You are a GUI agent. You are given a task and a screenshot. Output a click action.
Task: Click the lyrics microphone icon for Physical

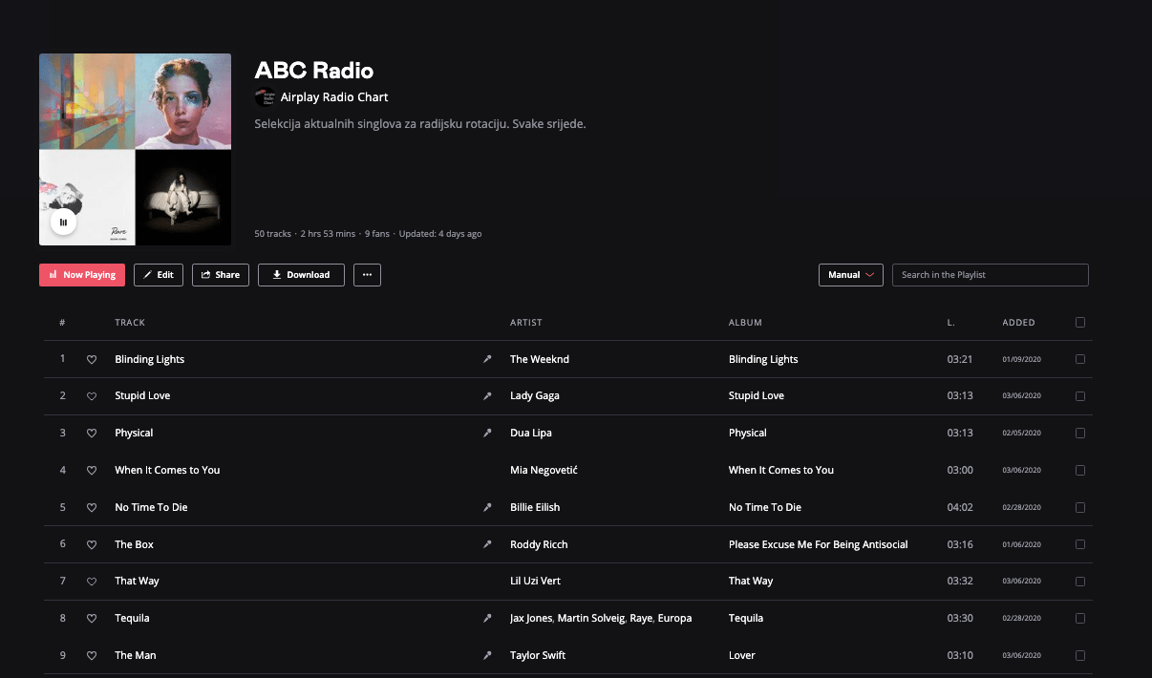tap(487, 434)
